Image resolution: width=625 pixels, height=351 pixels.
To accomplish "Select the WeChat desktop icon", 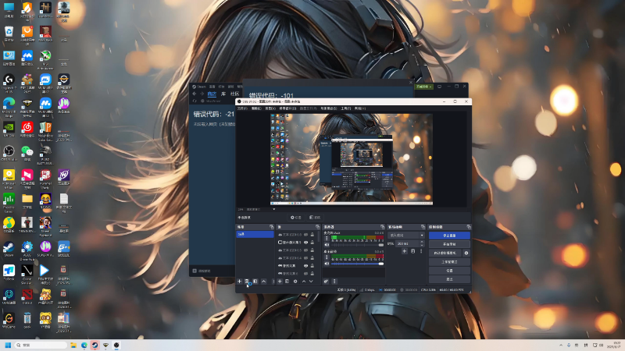I will (27, 153).
